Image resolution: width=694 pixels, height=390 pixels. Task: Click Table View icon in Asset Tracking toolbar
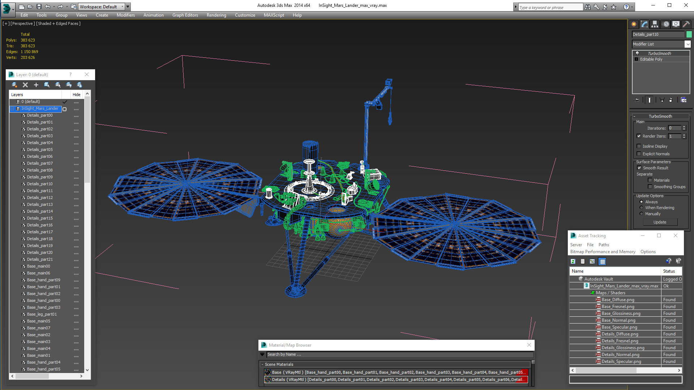(602, 261)
